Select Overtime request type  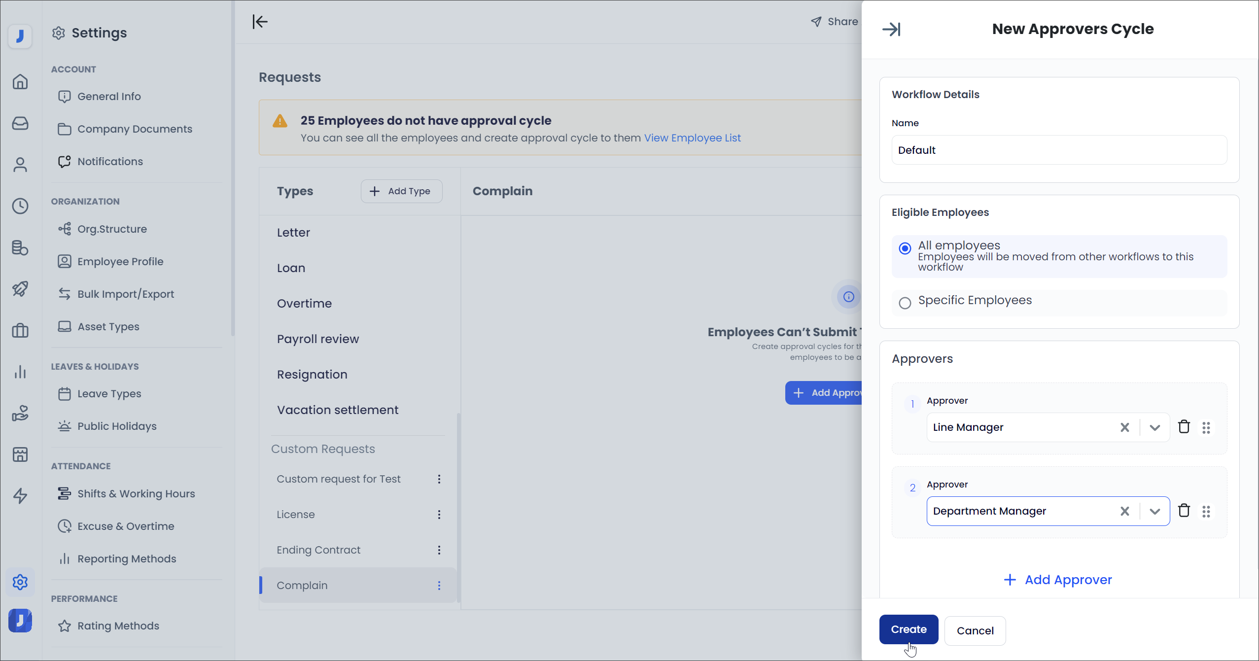click(x=304, y=304)
